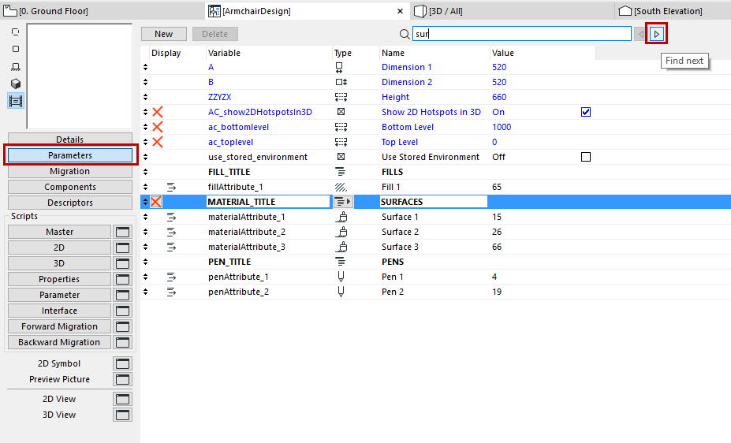Toggle indent icon of materialAttribute_1
This screenshot has width=731, height=443.
click(x=172, y=217)
